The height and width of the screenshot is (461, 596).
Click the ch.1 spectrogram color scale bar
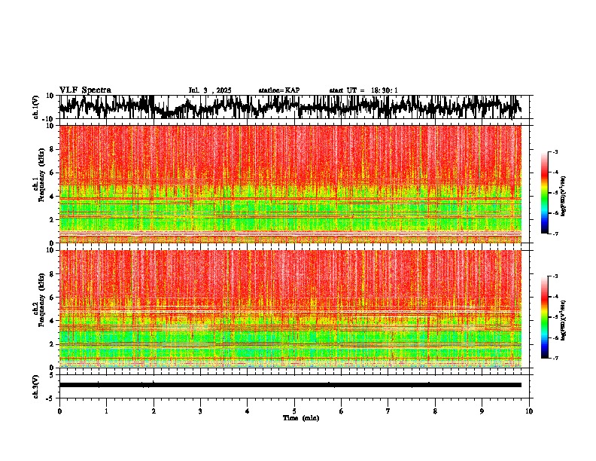tap(544, 193)
